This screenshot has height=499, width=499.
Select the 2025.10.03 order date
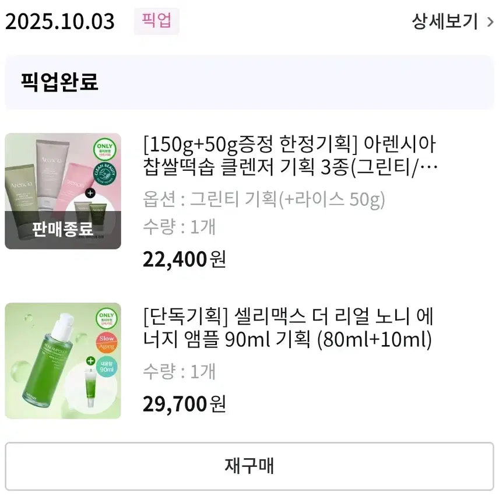pyautogui.click(x=60, y=22)
